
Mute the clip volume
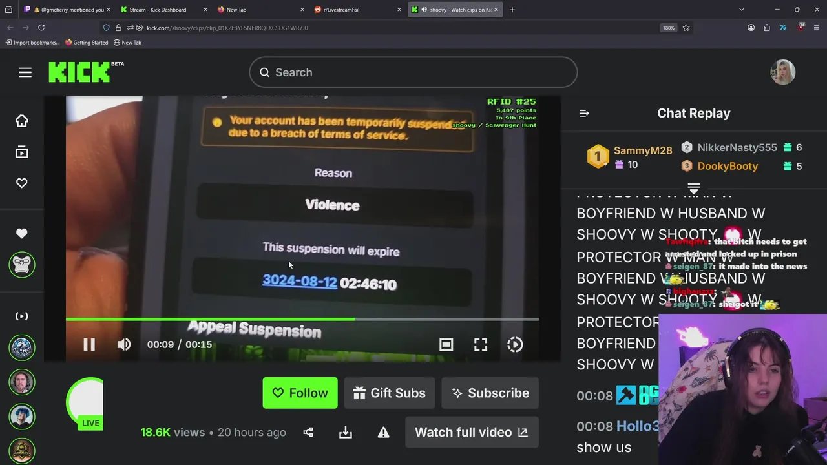point(123,344)
